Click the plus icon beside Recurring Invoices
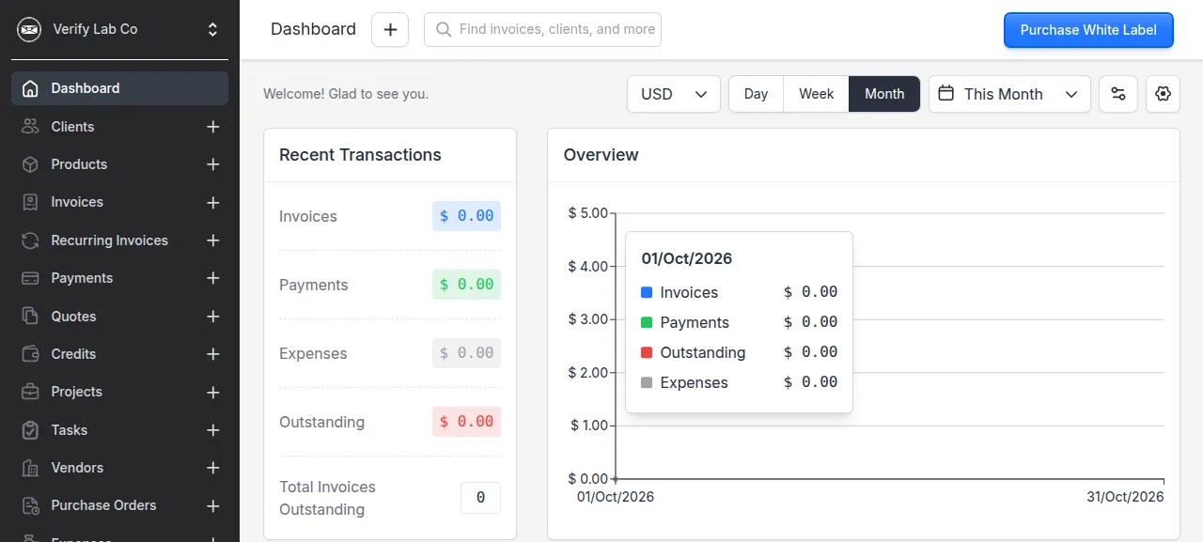 tap(213, 240)
